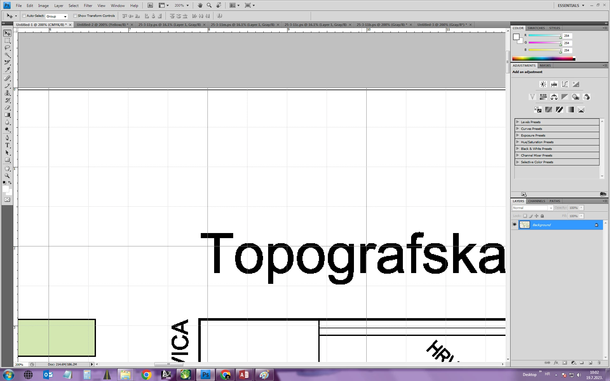Viewport: 610px width, 381px height.
Task: Select the Eraser tool
Action: click(7, 108)
